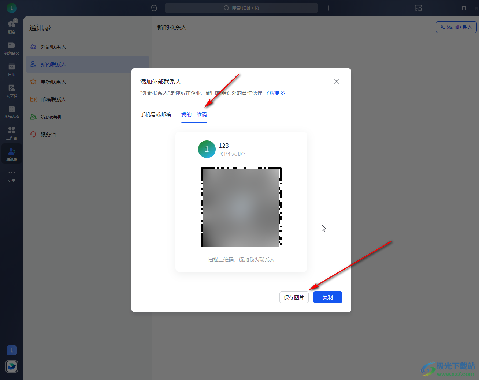Open Service Desk (服务台)
The height and width of the screenshot is (380, 479).
point(88,135)
